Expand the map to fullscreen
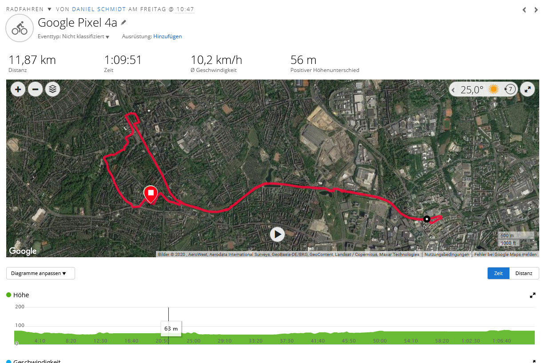This screenshot has height=363, width=545. click(x=528, y=90)
